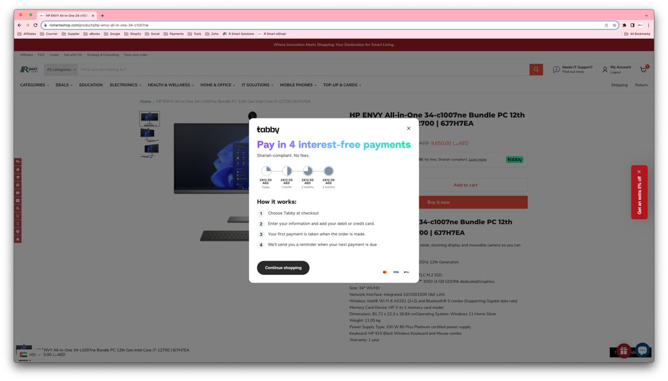Open the AED currency selector
This screenshot has height=381, width=668.
(x=30, y=354)
